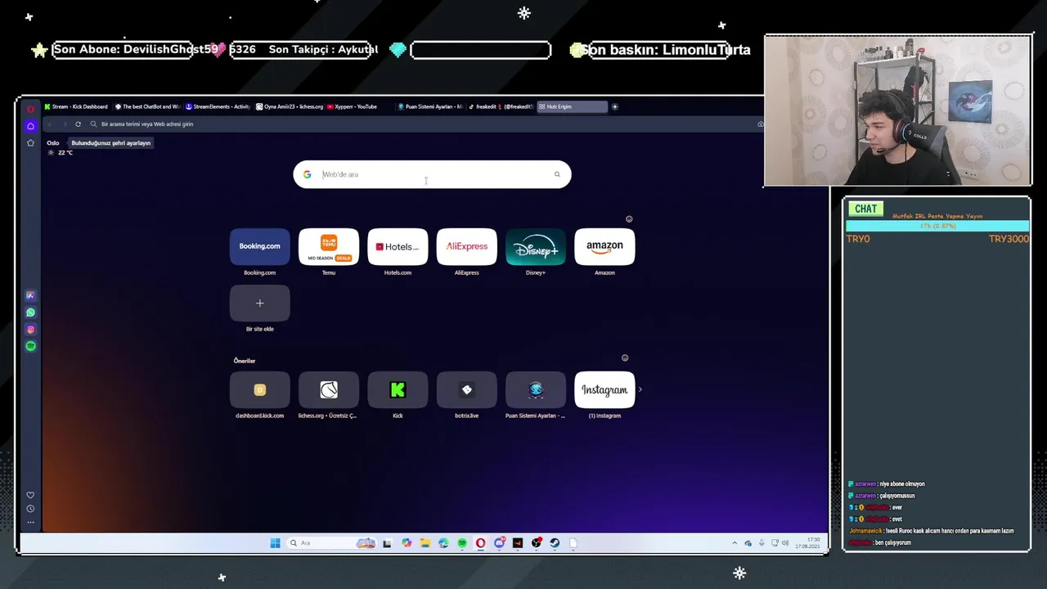
Task: Open Microsoft Edge from the taskbar
Action: [443, 543]
